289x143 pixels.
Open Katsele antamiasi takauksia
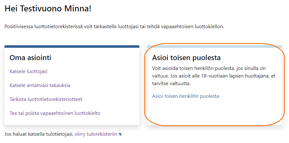[40, 85]
